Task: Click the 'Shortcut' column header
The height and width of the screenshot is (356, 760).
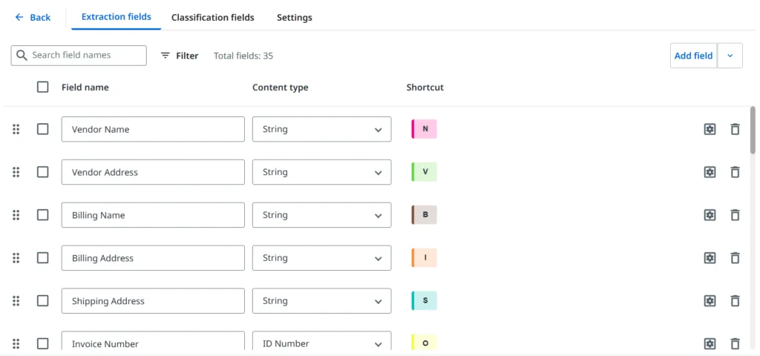Action: (425, 88)
